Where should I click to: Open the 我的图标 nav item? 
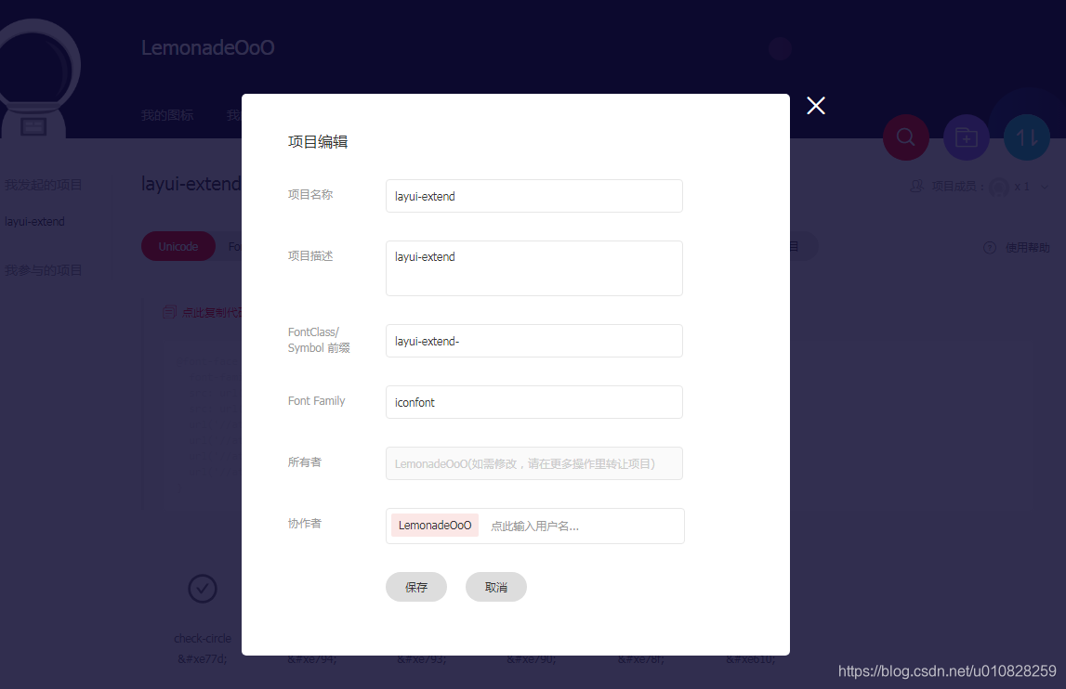click(167, 115)
